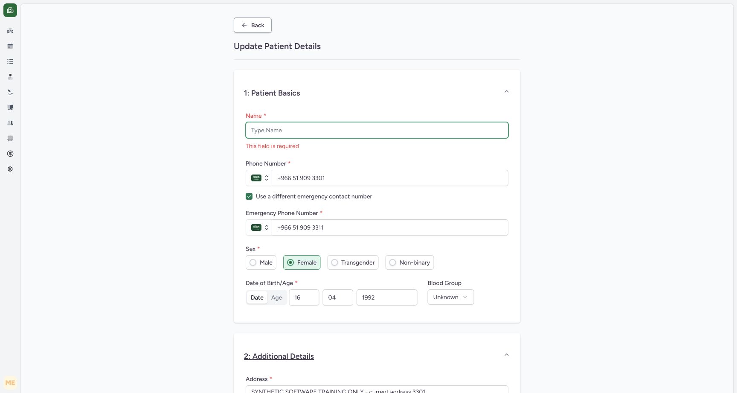Select Non-binary sex option
Viewport: 737px width, 393px height.
click(x=409, y=262)
